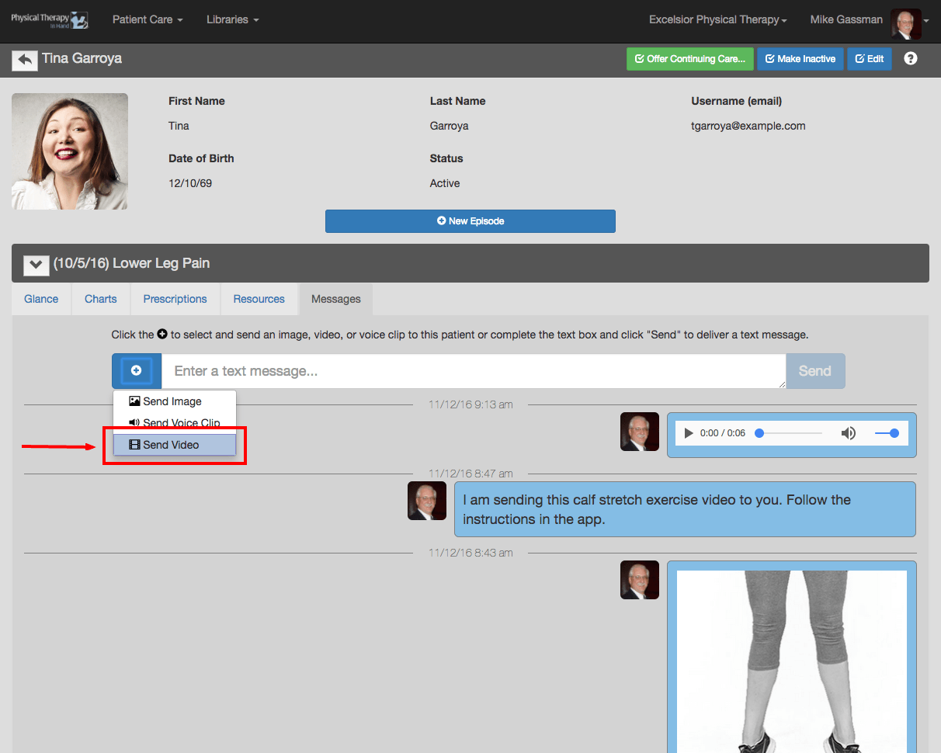Open the help question mark icon

(911, 59)
